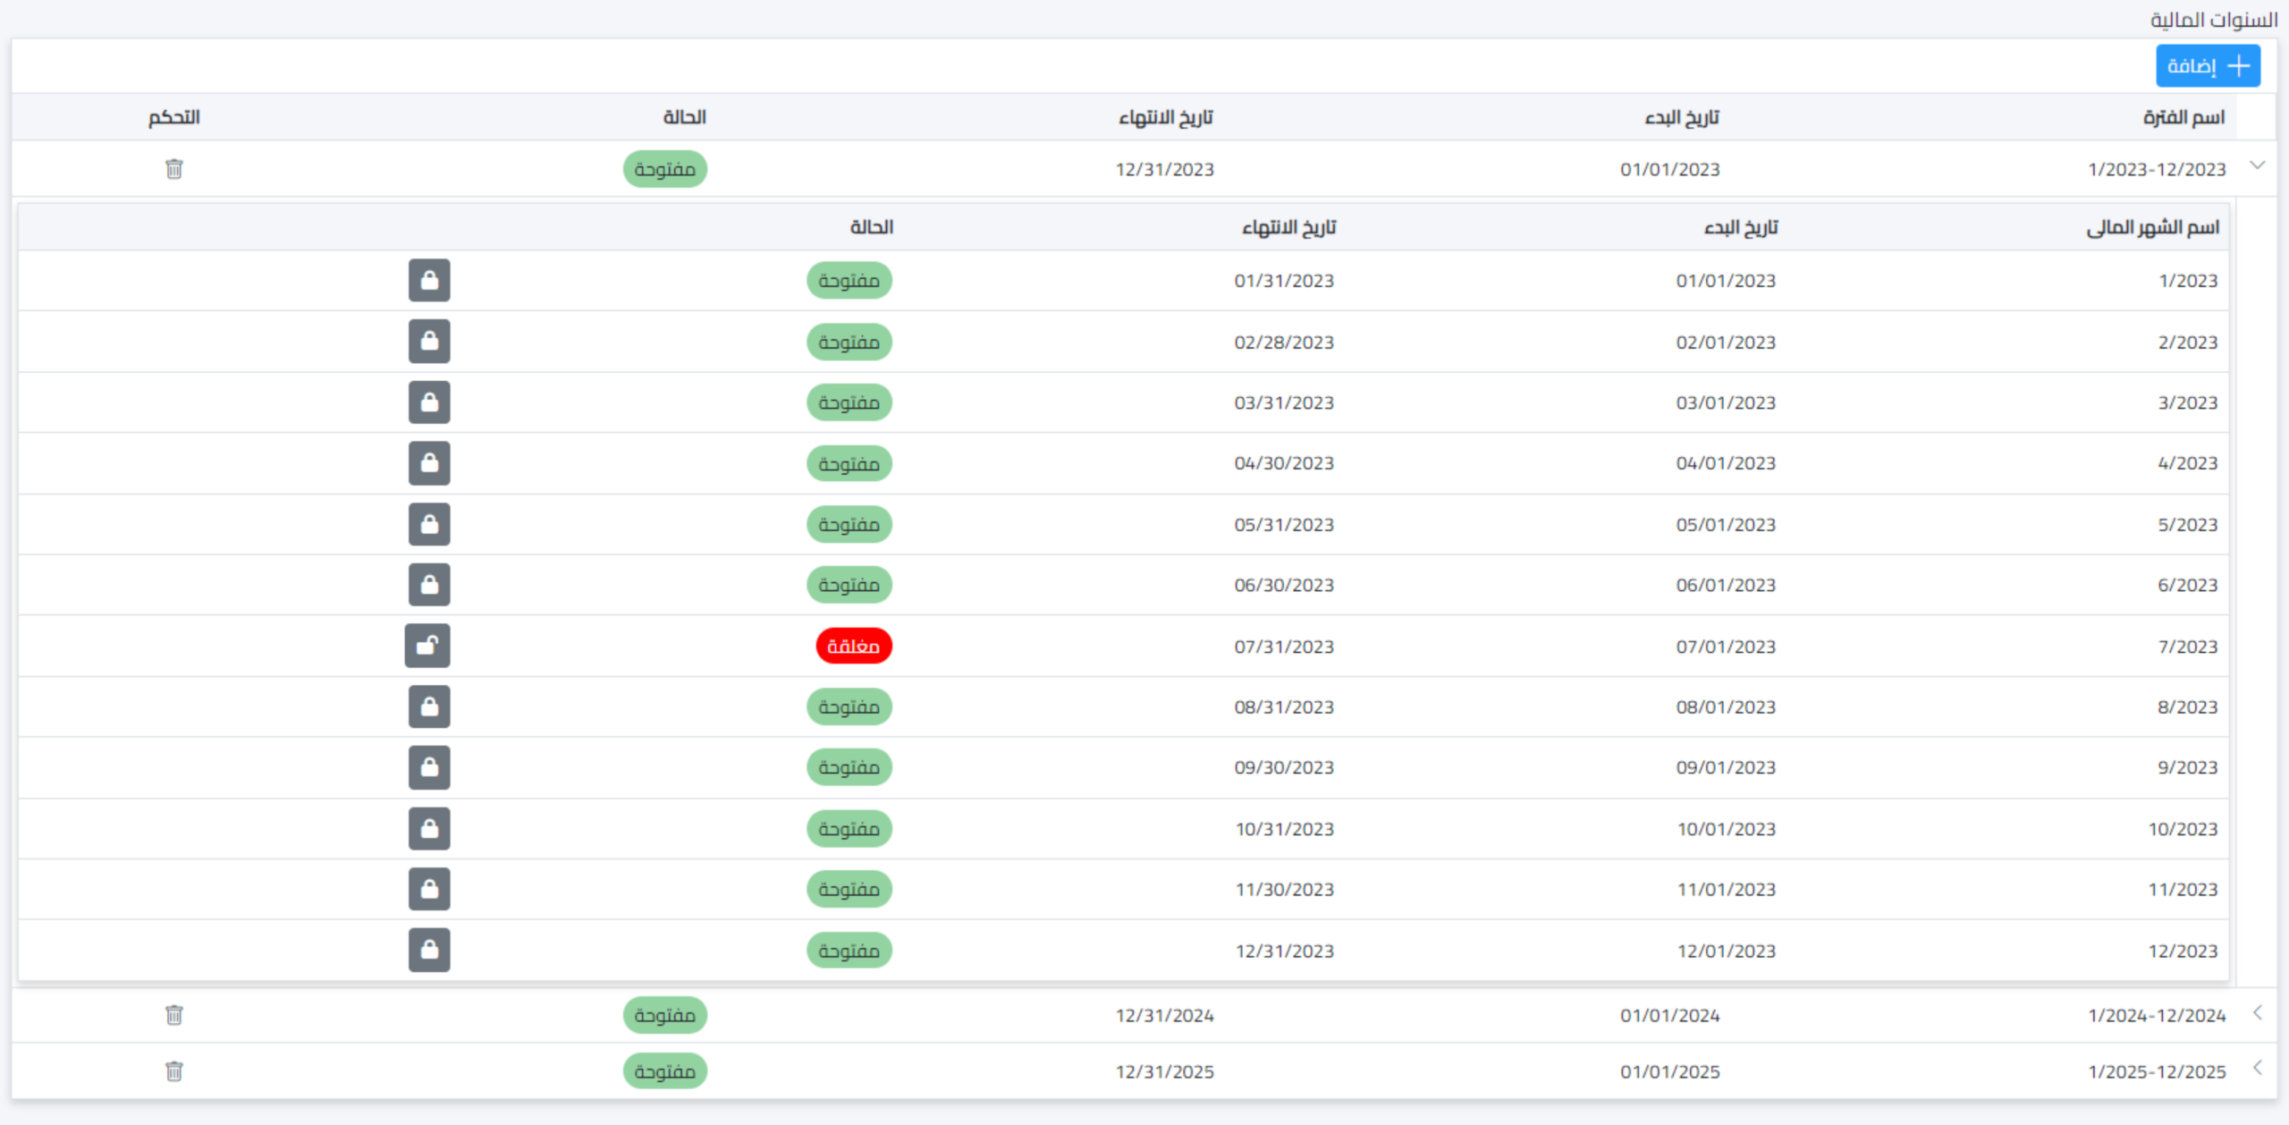The width and height of the screenshot is (2289, 1125).
Task: Collapse the 1/2023-12/2023 year row
Action: click(2259, 165)
